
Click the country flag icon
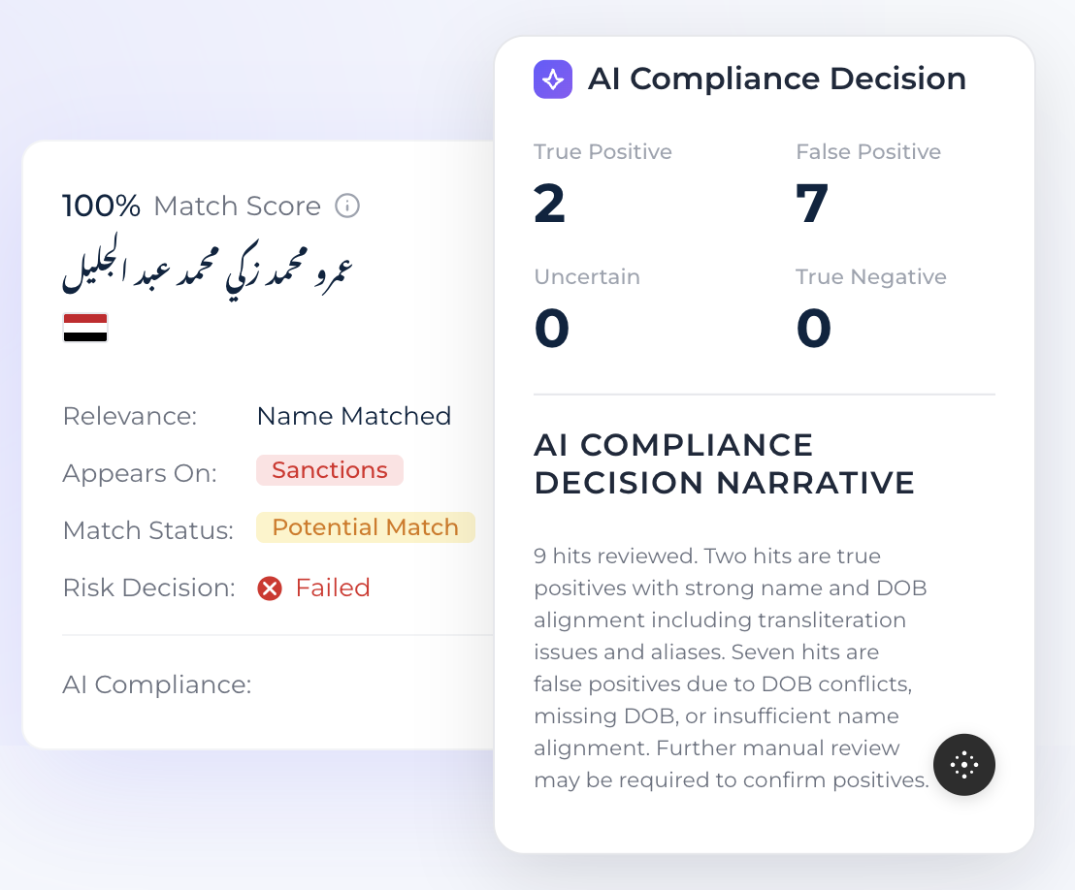tap(85, 328)
